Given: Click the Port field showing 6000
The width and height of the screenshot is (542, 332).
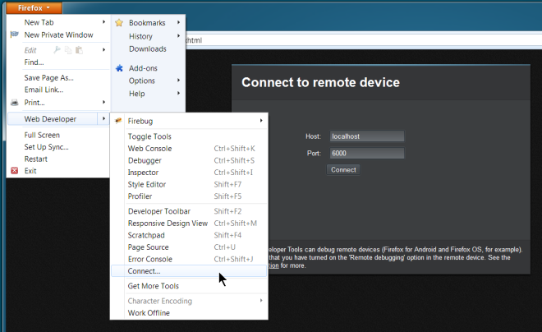Looking at the screenshot, I should pyautogui.click(x=367, y=153).
